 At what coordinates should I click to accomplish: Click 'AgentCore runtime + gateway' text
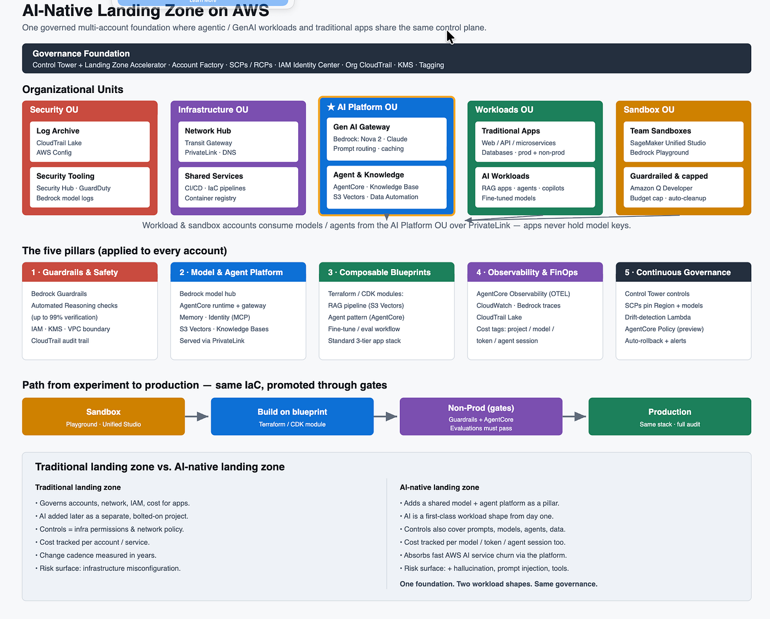coord(223,305)
